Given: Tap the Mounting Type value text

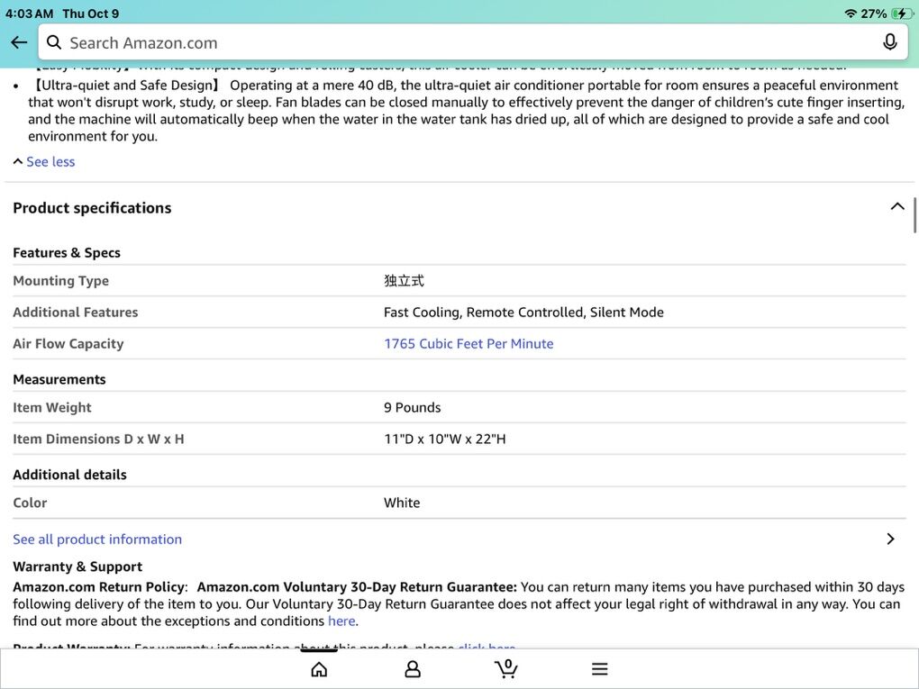Looking at the screenshot, I should 404,280.
